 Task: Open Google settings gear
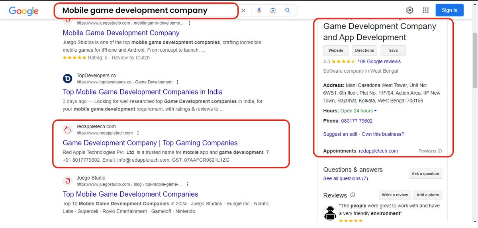(x=409, y=10)
